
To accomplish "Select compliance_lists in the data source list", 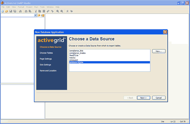I will point(77,51).
